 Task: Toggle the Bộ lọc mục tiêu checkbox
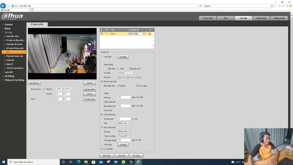tap(102, 82)
